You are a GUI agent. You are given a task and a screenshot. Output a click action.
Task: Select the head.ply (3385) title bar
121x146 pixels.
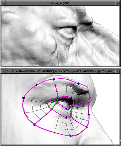[60, 3]
